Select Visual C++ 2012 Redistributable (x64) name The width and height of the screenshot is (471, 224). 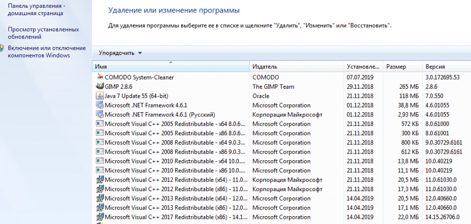(176, 180)
